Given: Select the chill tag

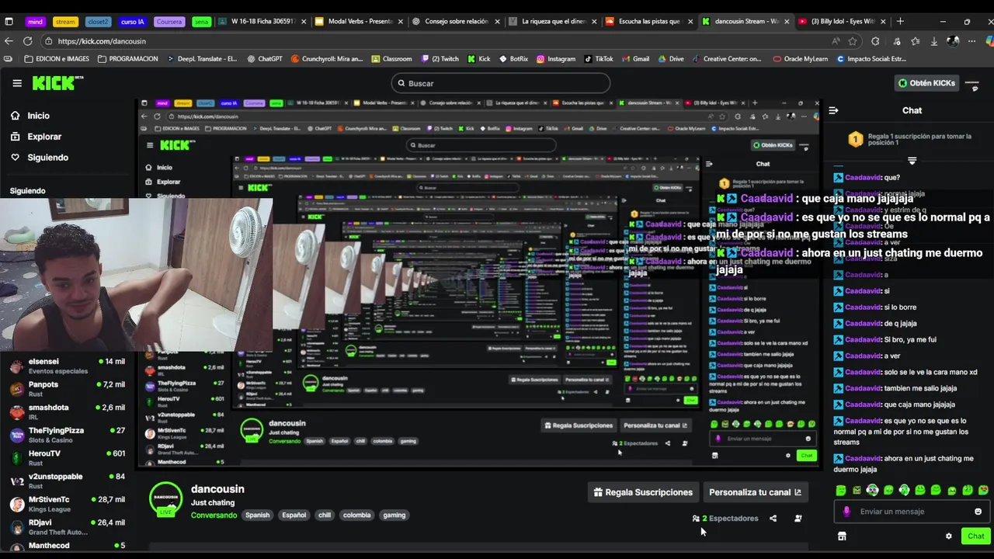Looking at the screenshot, I should click(324, 515).
